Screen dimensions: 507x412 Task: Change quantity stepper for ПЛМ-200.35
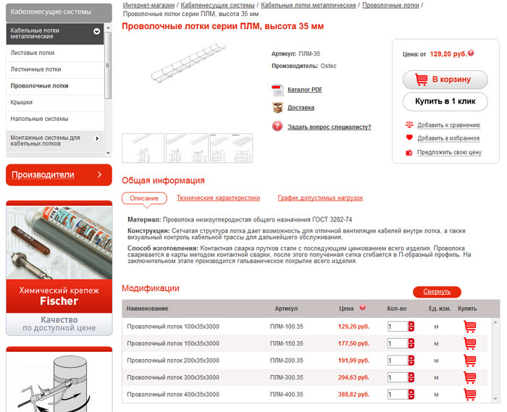tap(411, 361)
